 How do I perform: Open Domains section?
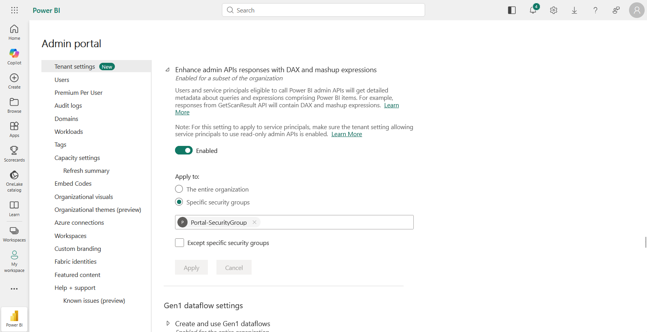pos(66,119)
